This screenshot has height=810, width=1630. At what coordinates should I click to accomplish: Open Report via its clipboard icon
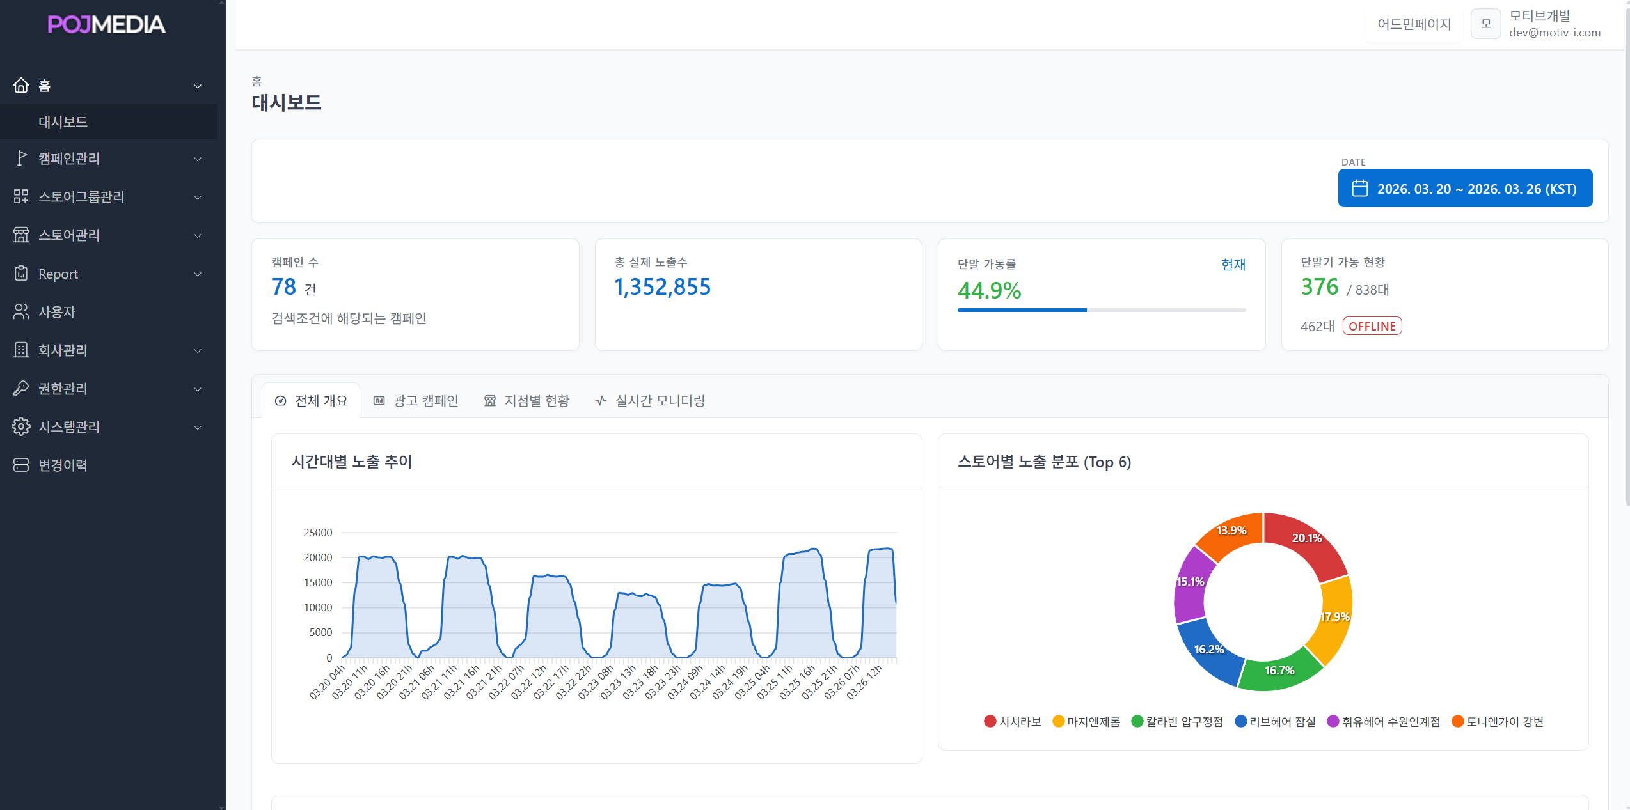coord(21,273)
